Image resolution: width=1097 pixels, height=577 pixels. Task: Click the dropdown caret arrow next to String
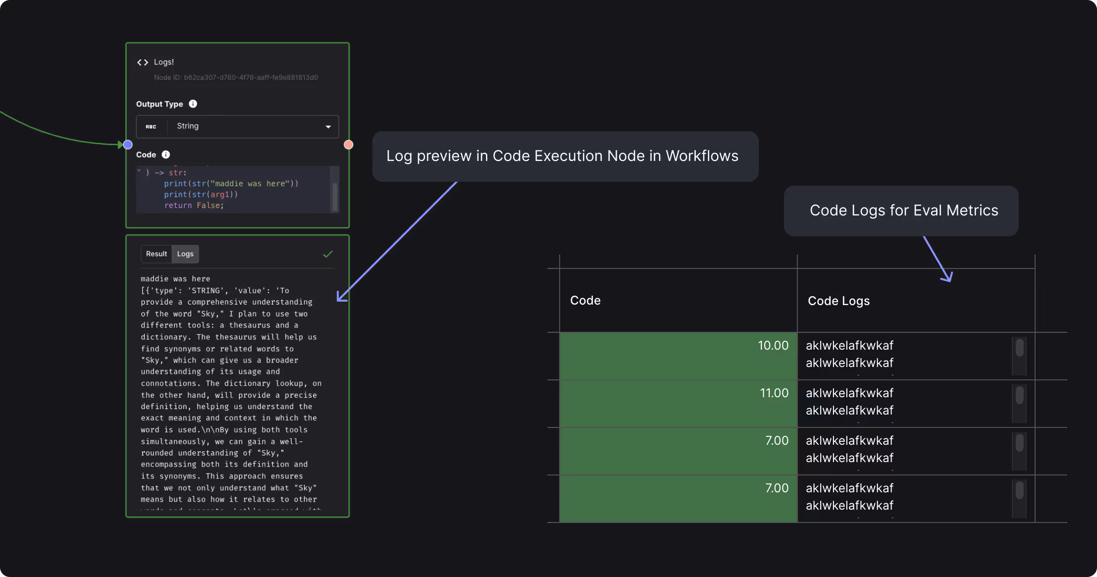pos(328,127)
